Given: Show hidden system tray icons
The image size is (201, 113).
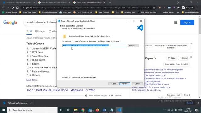Looking at the screenshot, I should [x=165, y=110].
